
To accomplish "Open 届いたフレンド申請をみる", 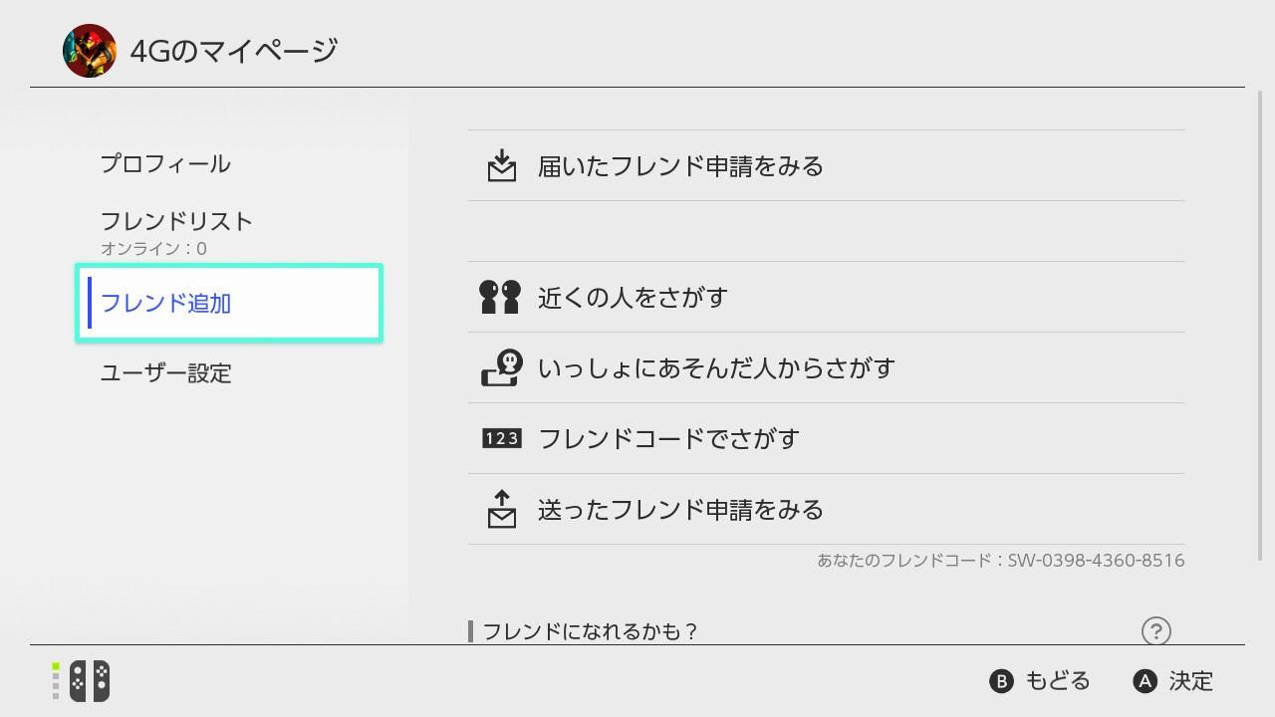I will click(x=680, y=165).
